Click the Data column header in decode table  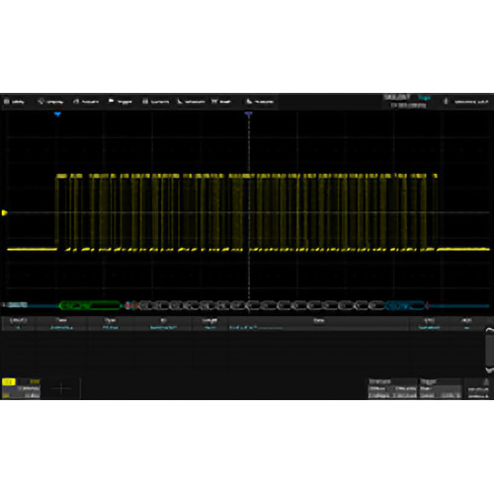(x=318, y=320)
